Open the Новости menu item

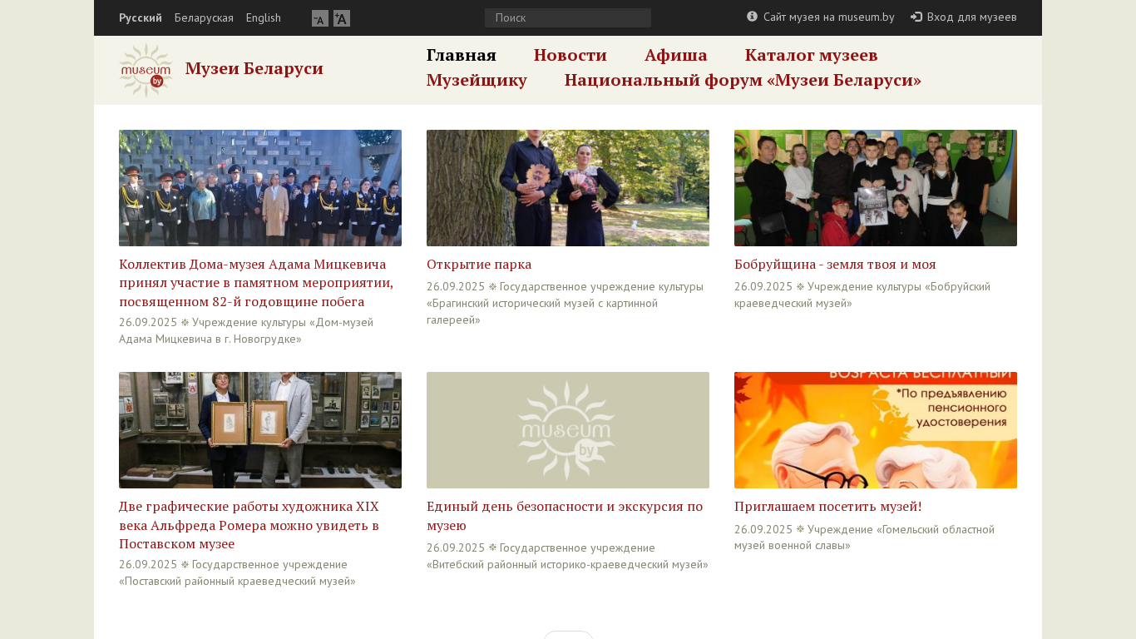(570, 55)
